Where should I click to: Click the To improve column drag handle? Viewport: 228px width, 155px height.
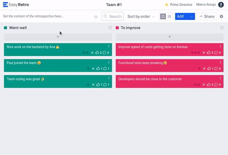point(222,28)
